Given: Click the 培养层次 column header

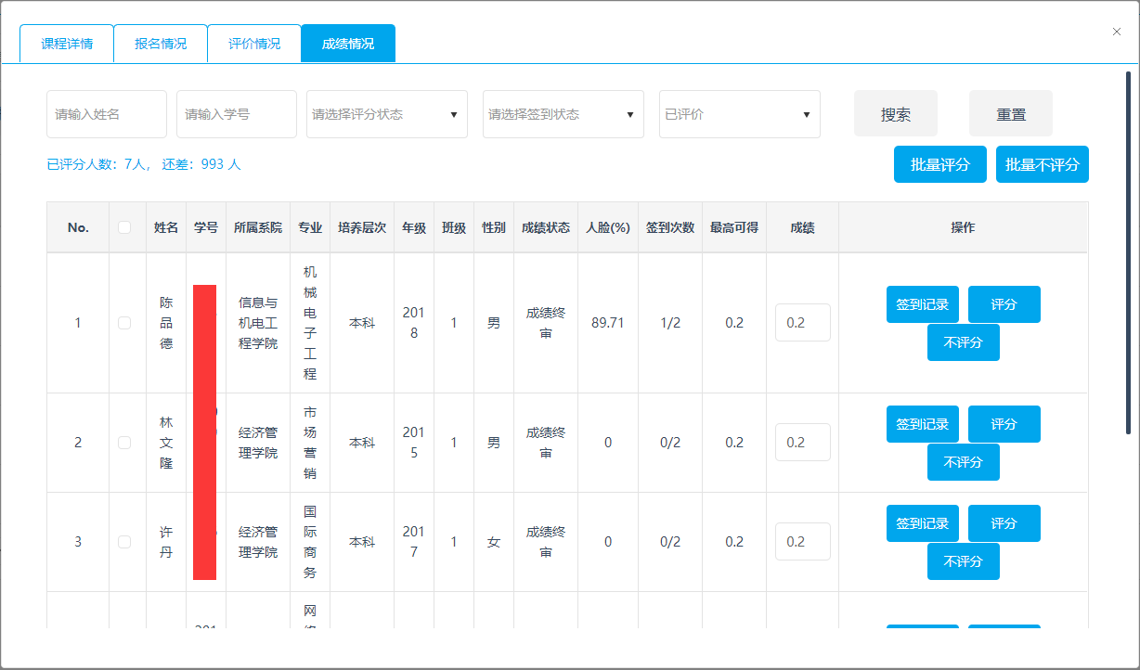Looking at the screenshot, I should tap(362, 227).
